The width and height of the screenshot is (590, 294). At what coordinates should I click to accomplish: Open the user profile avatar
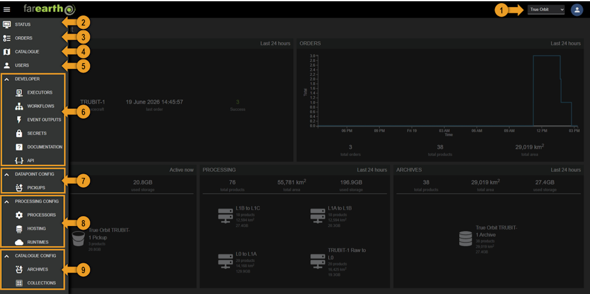577,10
